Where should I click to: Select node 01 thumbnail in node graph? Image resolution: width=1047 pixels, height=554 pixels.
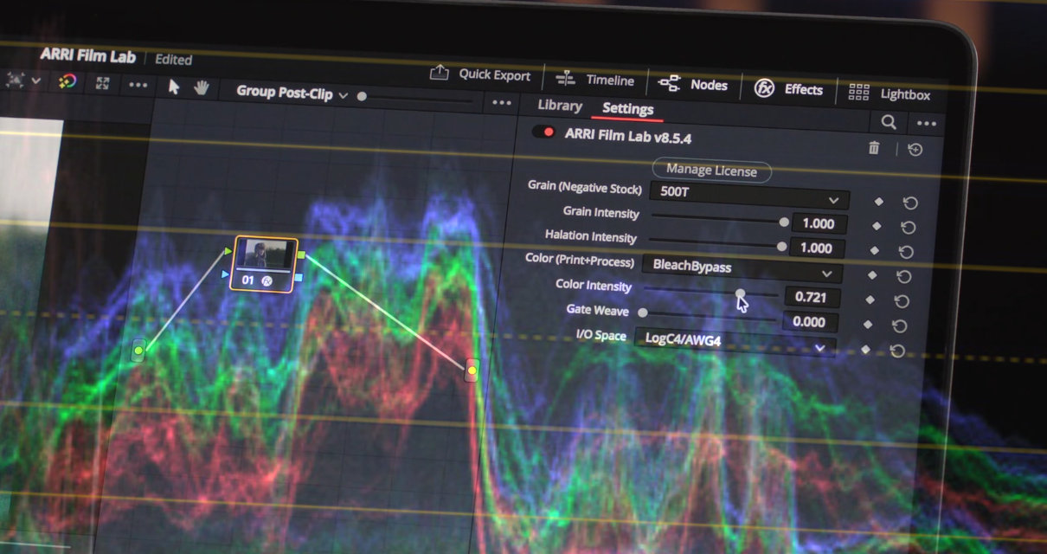[x=266, y=254]
